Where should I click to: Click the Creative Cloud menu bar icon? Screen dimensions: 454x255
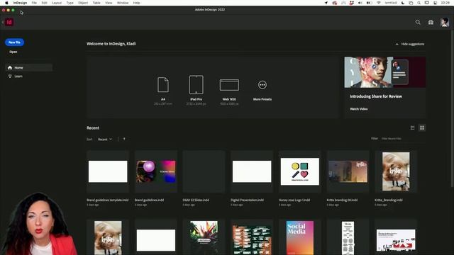[335, 3]
